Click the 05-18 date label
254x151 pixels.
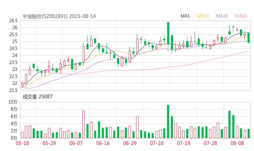coord(22,143)
